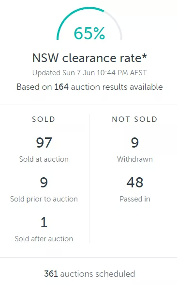The height and width of the screenshot is (285, 177).
Task: Select the NSW clearance rate heading
Action: 89,58
